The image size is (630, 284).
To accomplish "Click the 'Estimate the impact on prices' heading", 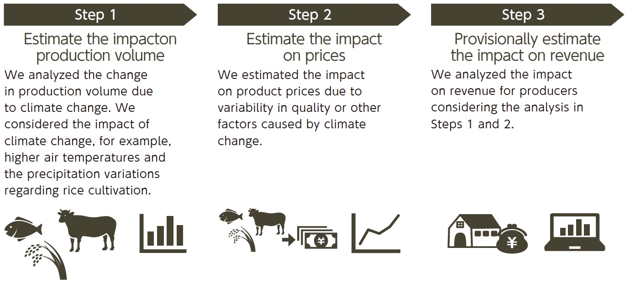I will tap(314, 47).
